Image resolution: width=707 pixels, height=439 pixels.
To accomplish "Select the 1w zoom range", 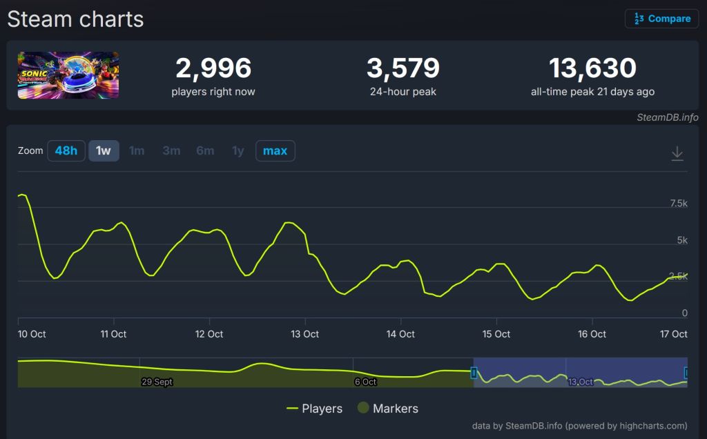I will tap(104, 150).
